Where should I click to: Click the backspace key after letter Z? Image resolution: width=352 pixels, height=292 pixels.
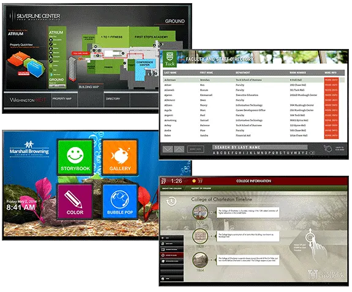tap(312, 153)
